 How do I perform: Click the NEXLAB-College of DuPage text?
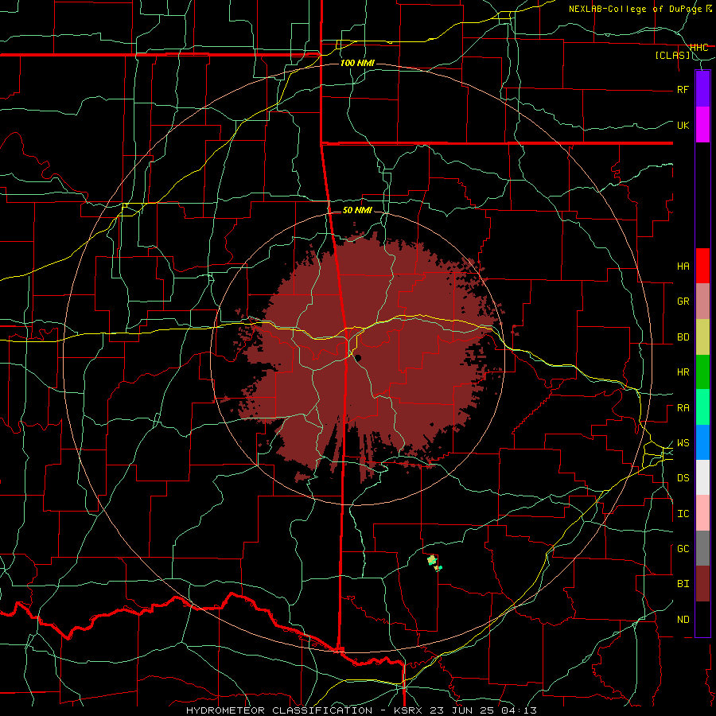point(636,9)
